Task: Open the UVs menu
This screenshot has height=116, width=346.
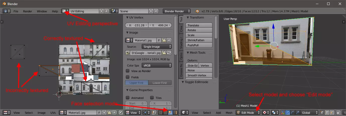Action: tap(53, 113)
